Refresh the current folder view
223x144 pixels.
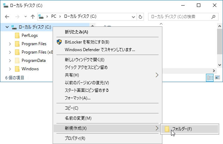pos(140,17)
